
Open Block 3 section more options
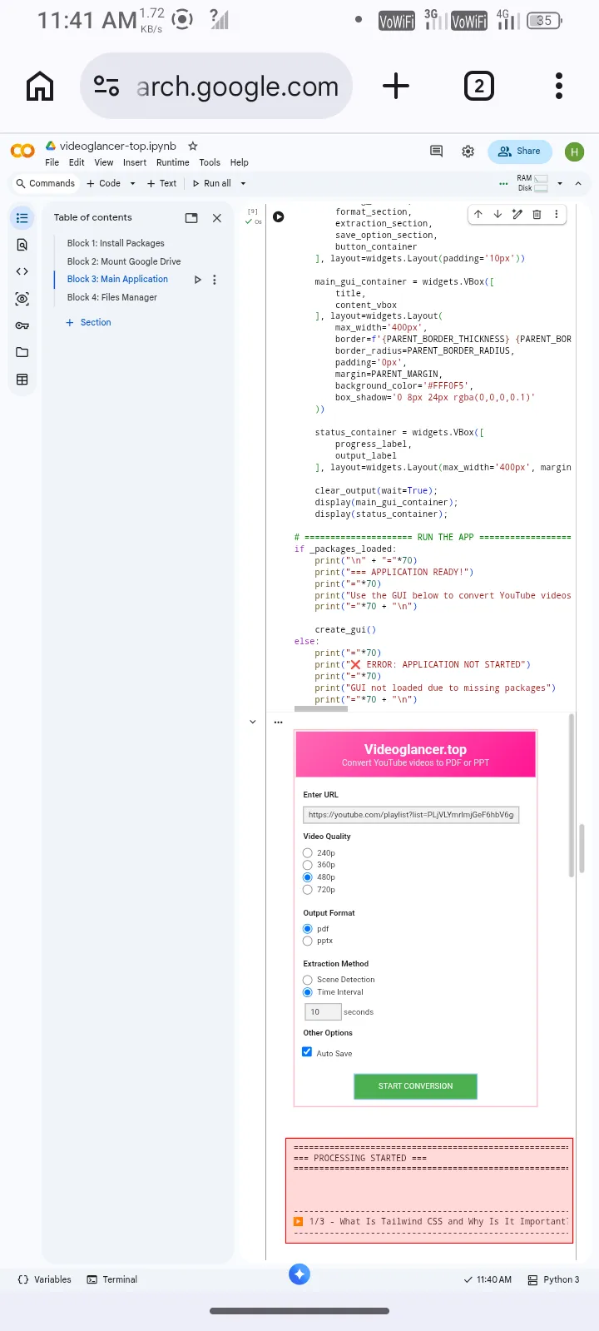coord(215,280)
